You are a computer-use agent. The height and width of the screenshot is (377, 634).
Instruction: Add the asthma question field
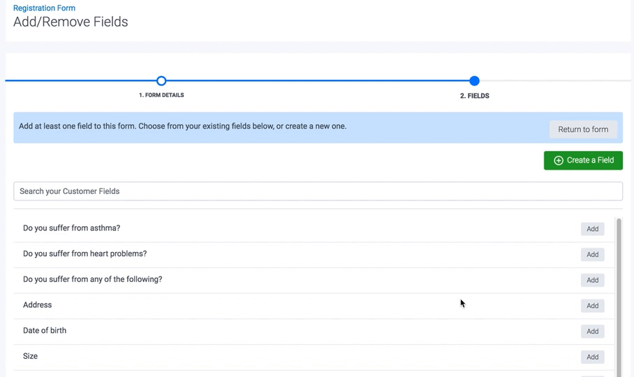pos(592,229)
